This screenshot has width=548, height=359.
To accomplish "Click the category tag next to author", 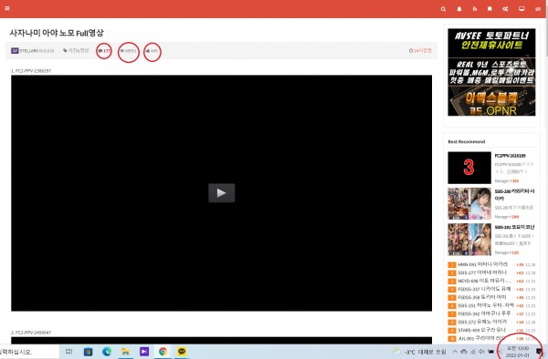I will pyautogui.click(x=76, y=50).
